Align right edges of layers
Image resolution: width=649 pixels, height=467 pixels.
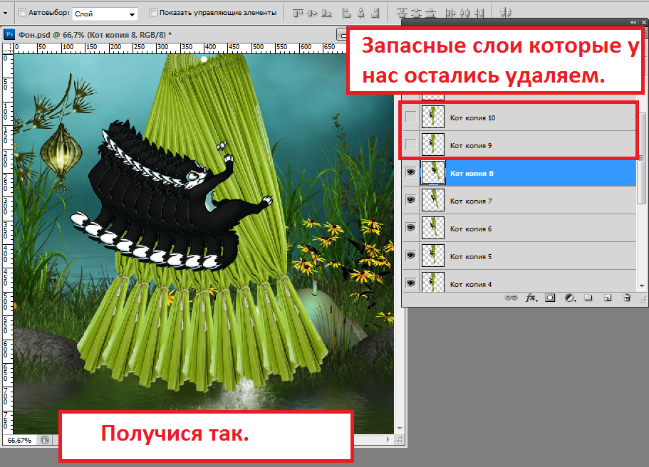[x=375, y=14]
